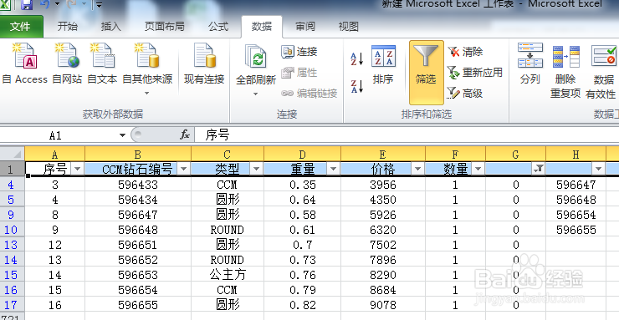Open 数据有效性 data validation
This screenshot has height=320, width=619.
[601, 71]
